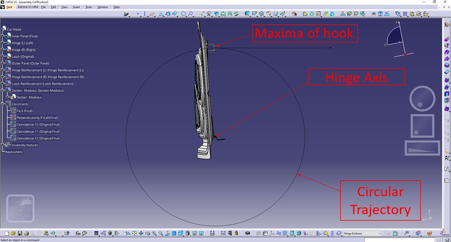451x242 pixels.
Task: Expand the Assembly features node
Action: (x=2, y=145)
